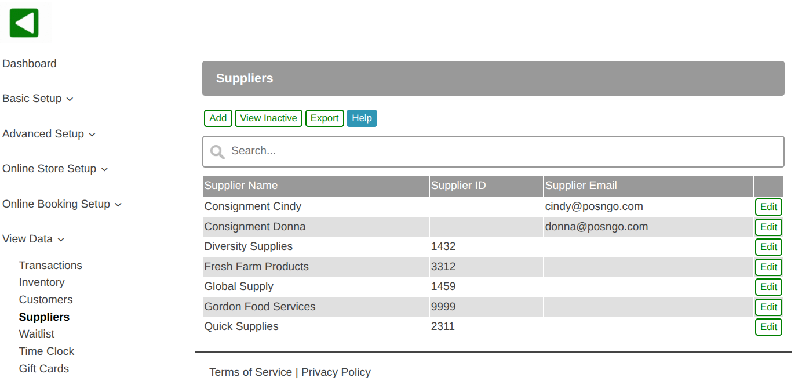This screenshot has height=381, width=802.
Task: Click the green back arrow icon
Action: pyautogui.click(x=24, y=23)
